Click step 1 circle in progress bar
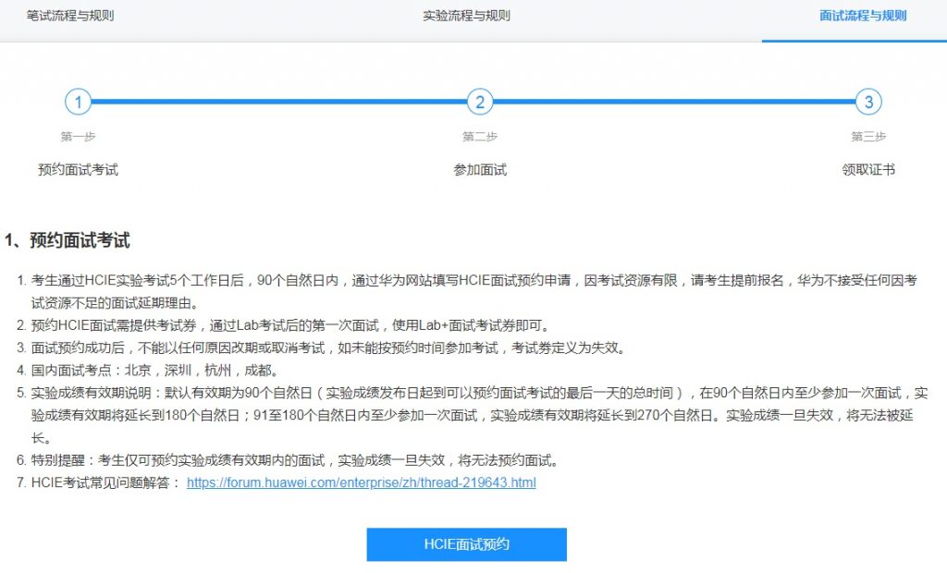This screenshot has height=573, width=947. click(78, 102)
